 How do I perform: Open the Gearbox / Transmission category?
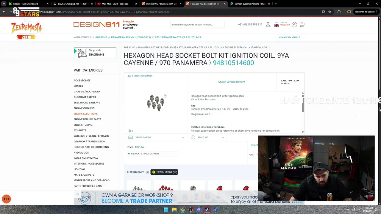[89, 141]
